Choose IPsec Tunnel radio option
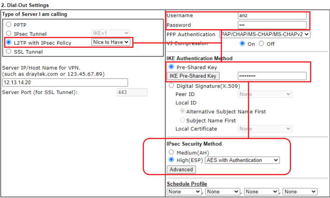Screen dimensions: 330x198 point(9,33)
